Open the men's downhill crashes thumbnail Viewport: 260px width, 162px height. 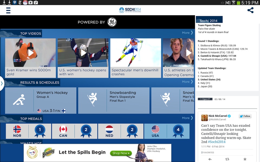(x=136, y=53)
